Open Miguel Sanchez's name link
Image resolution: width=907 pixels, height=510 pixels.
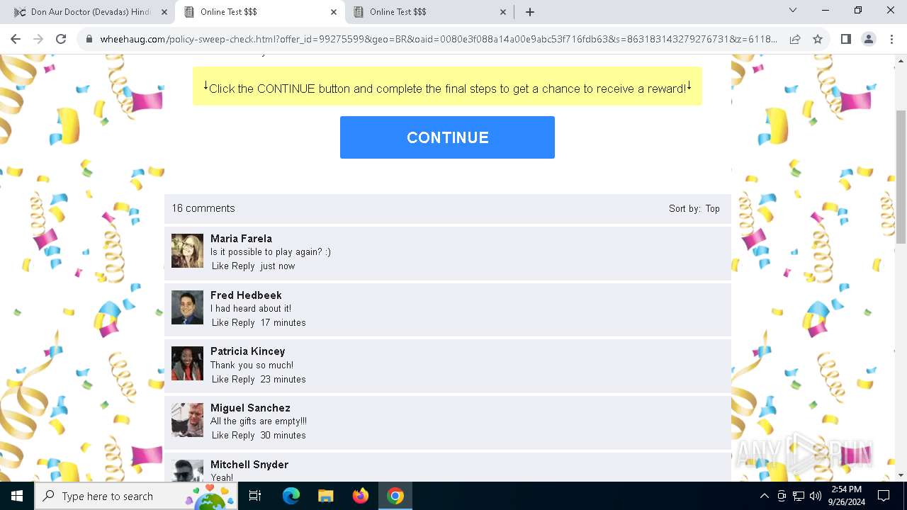(250, 408)
